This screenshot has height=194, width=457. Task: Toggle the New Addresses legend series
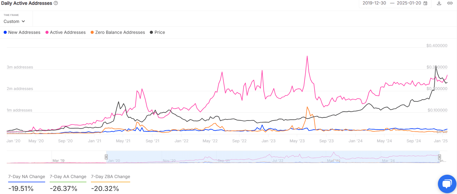coord(22,32)
